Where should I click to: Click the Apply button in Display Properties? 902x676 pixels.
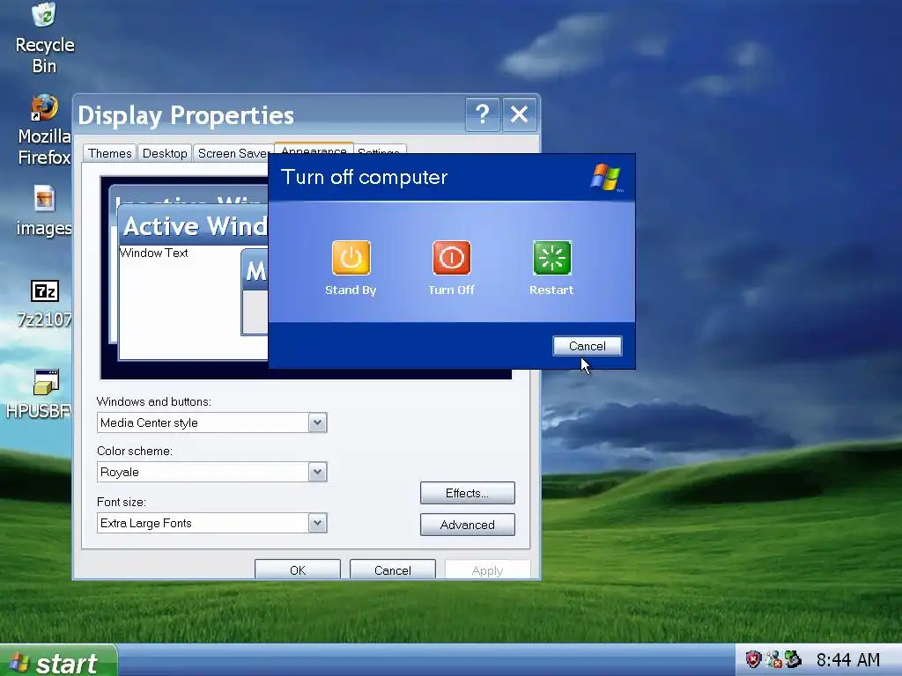coord(487,569)
